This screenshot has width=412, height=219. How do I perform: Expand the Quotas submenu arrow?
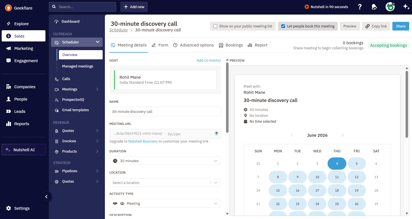click(x=97, y=181)
